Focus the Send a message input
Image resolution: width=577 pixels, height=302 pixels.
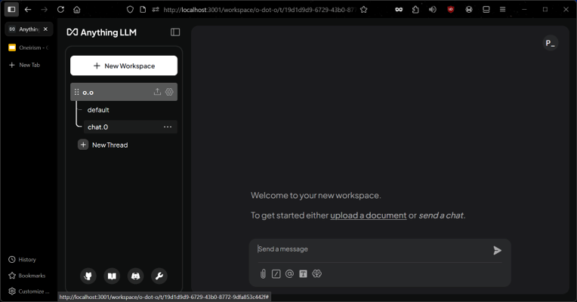click(372, 249)
